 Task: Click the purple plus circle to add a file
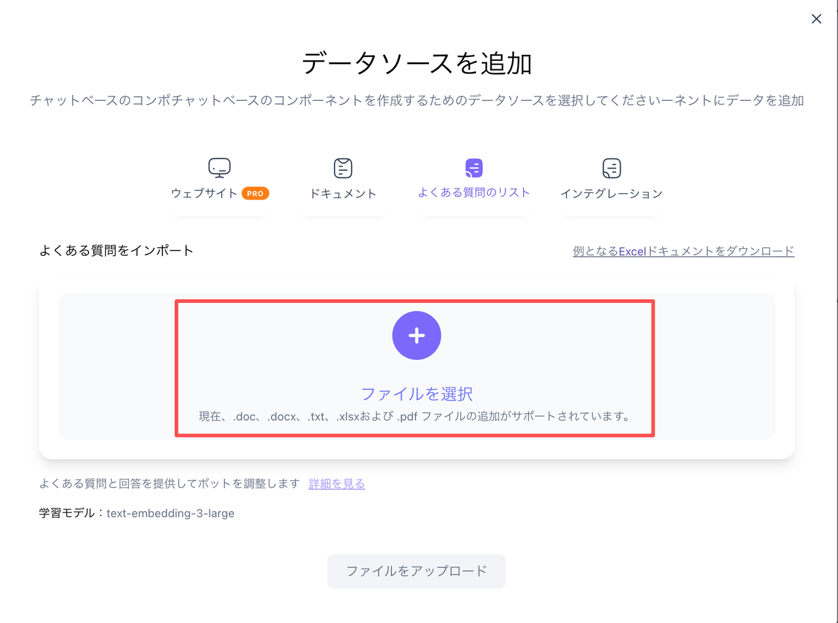pos(416,335)
